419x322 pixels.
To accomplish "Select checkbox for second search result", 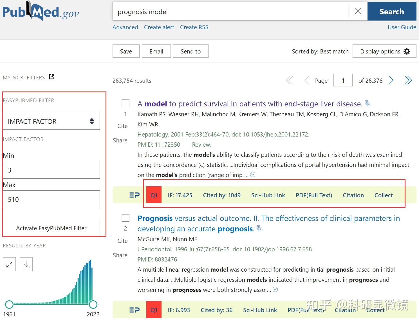I will coord(125,218).
